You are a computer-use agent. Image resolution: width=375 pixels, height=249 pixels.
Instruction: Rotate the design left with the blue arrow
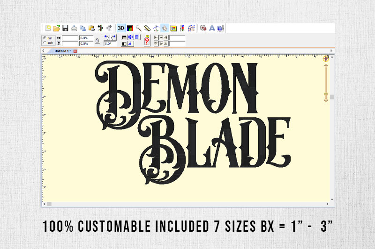tap(107, 37)
